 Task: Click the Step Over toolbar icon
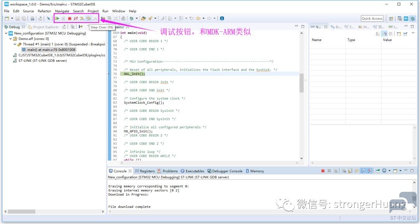point(88,18)
